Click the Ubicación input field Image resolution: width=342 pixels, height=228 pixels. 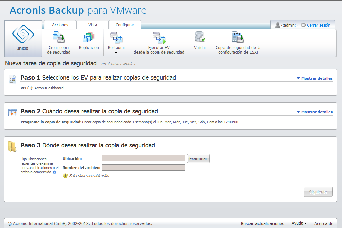click(x=143, y=158)
